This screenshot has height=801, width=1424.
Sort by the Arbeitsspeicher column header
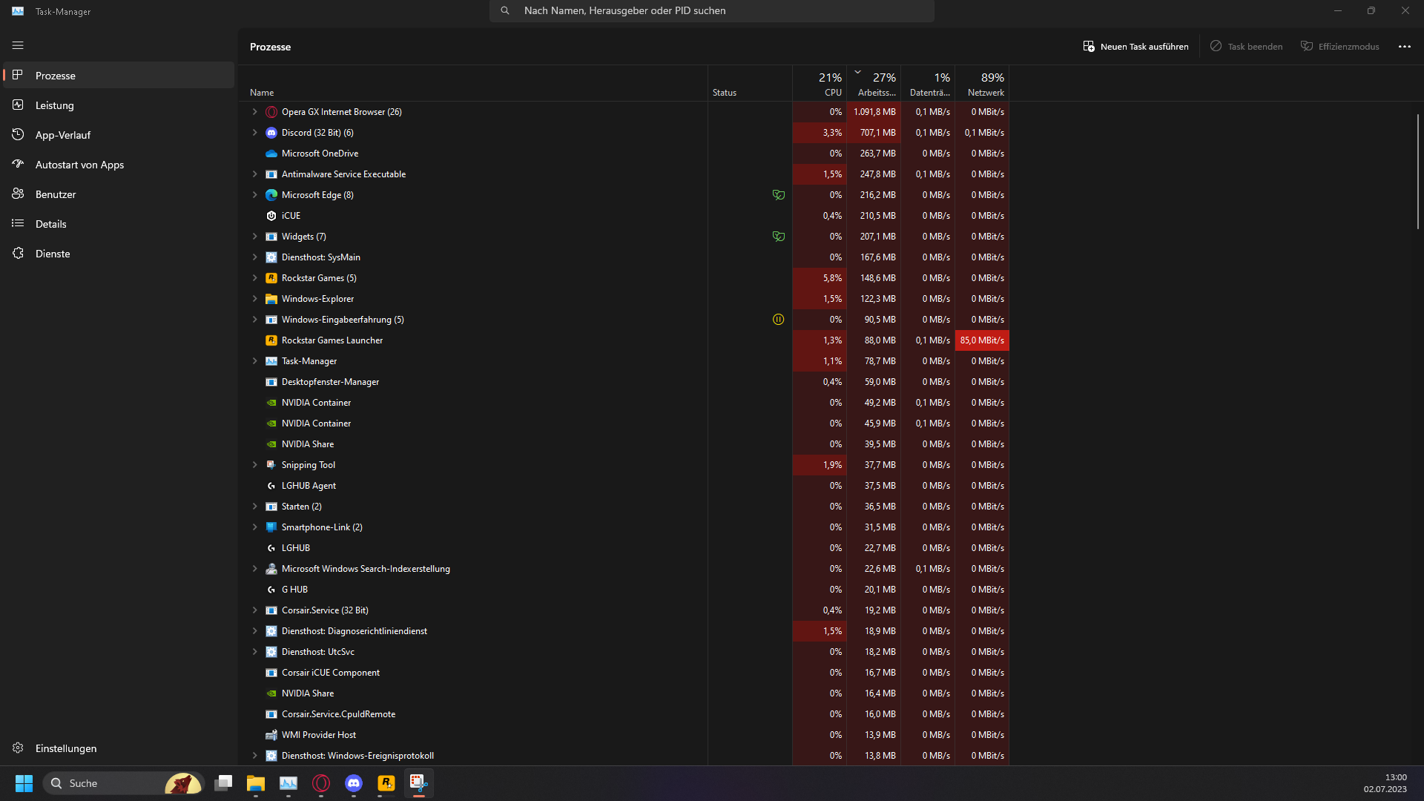pos(876,85)
